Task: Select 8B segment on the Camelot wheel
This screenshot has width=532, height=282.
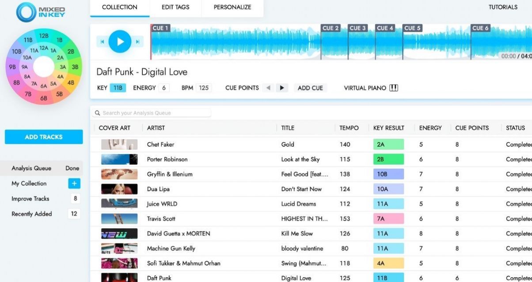Action: click(16, 82)
